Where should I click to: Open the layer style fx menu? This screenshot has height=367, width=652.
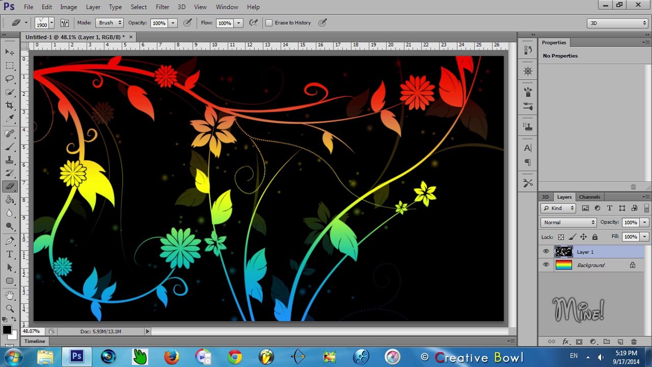pos(565,342)
